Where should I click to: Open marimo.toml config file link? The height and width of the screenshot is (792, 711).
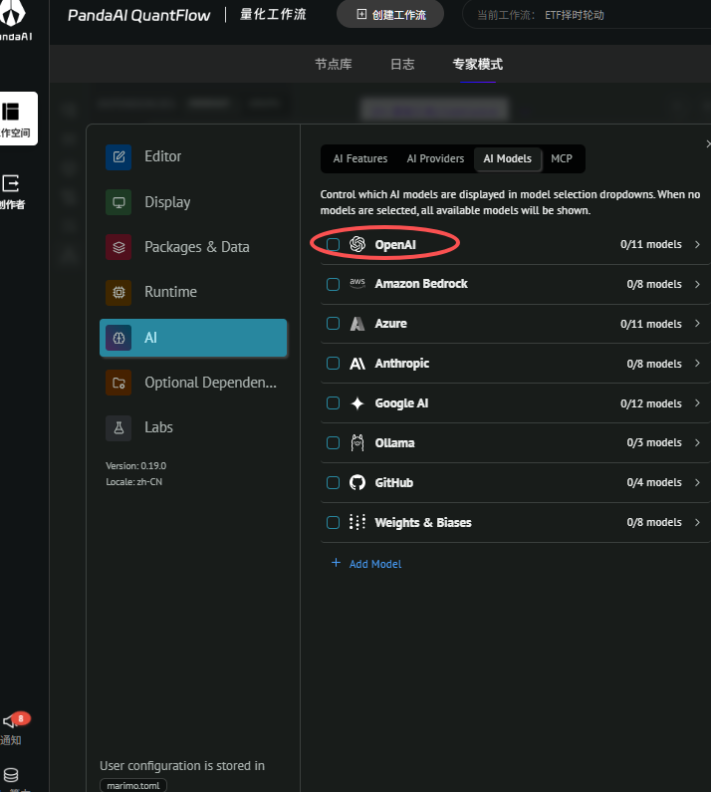133,785
